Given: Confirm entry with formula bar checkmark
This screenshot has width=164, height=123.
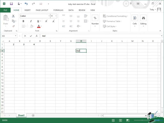Looking at the screenshot, I should click(31, 36).
